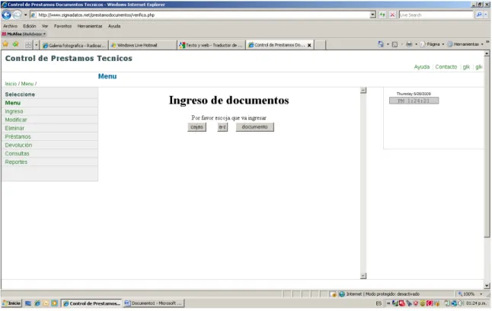Click the volume speaker tray icon
The image size is (492, 311).
(461, 303)
